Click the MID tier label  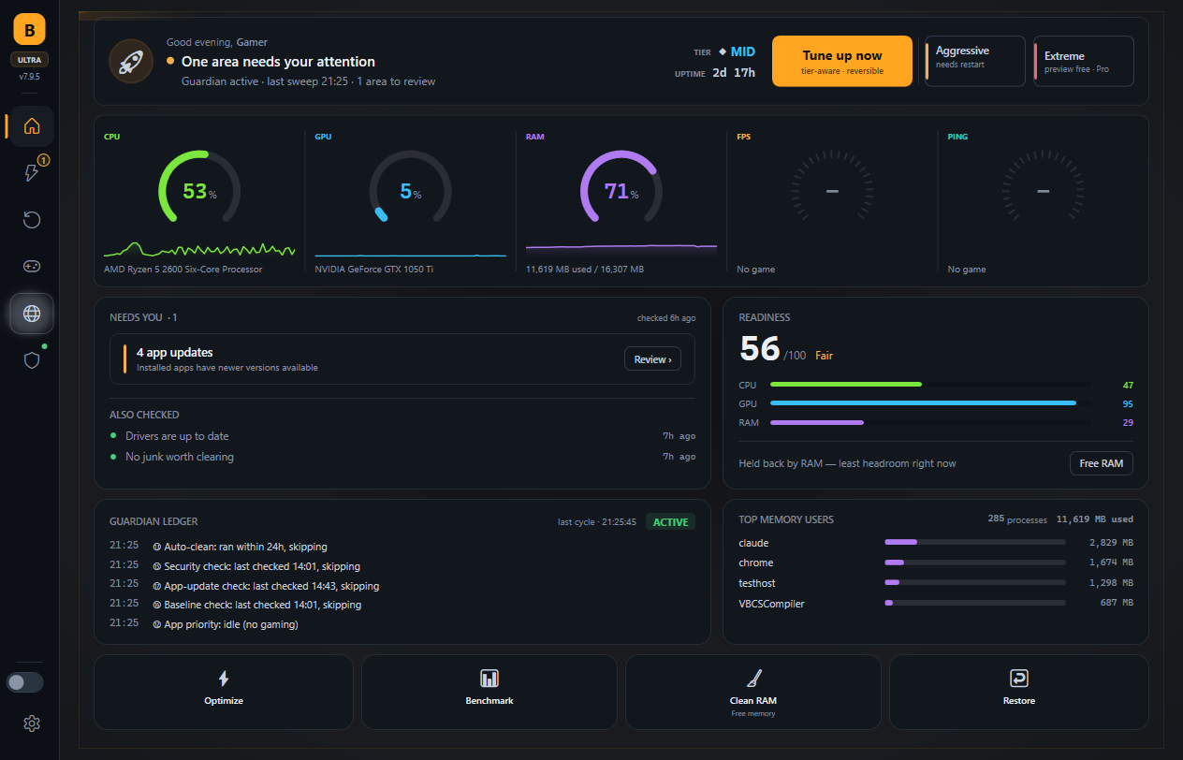tap(743, 52)
